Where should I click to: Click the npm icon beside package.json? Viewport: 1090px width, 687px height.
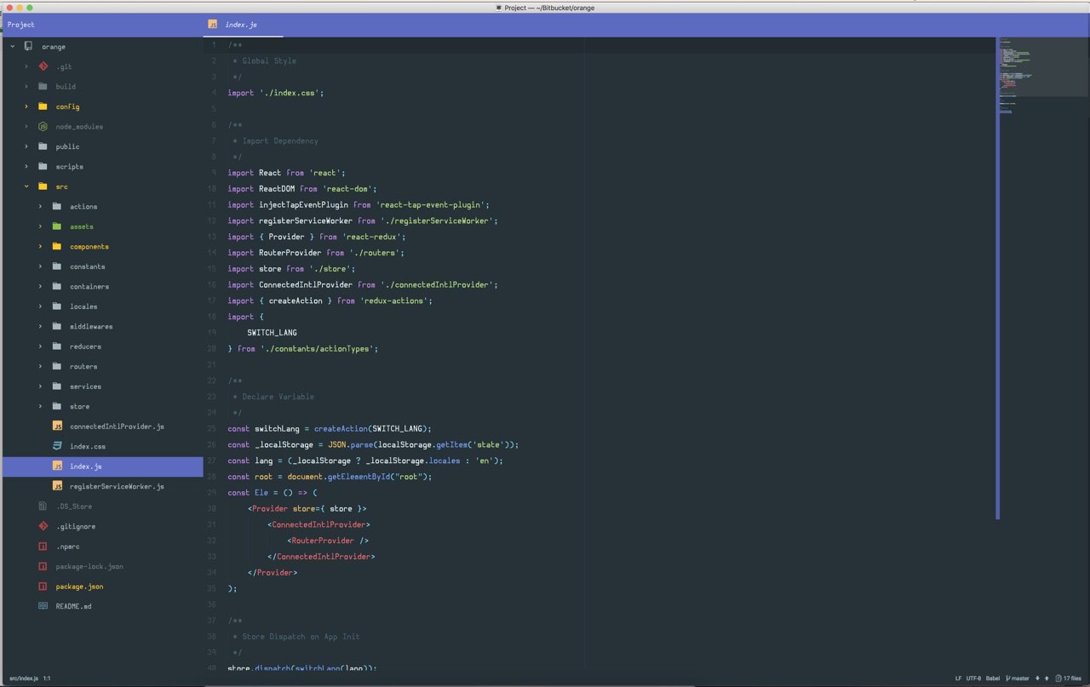tap(43, 587)
